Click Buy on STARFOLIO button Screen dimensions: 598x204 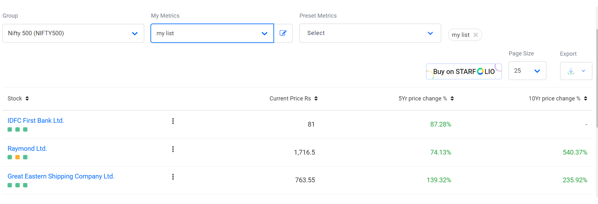[x=464, y=71]
